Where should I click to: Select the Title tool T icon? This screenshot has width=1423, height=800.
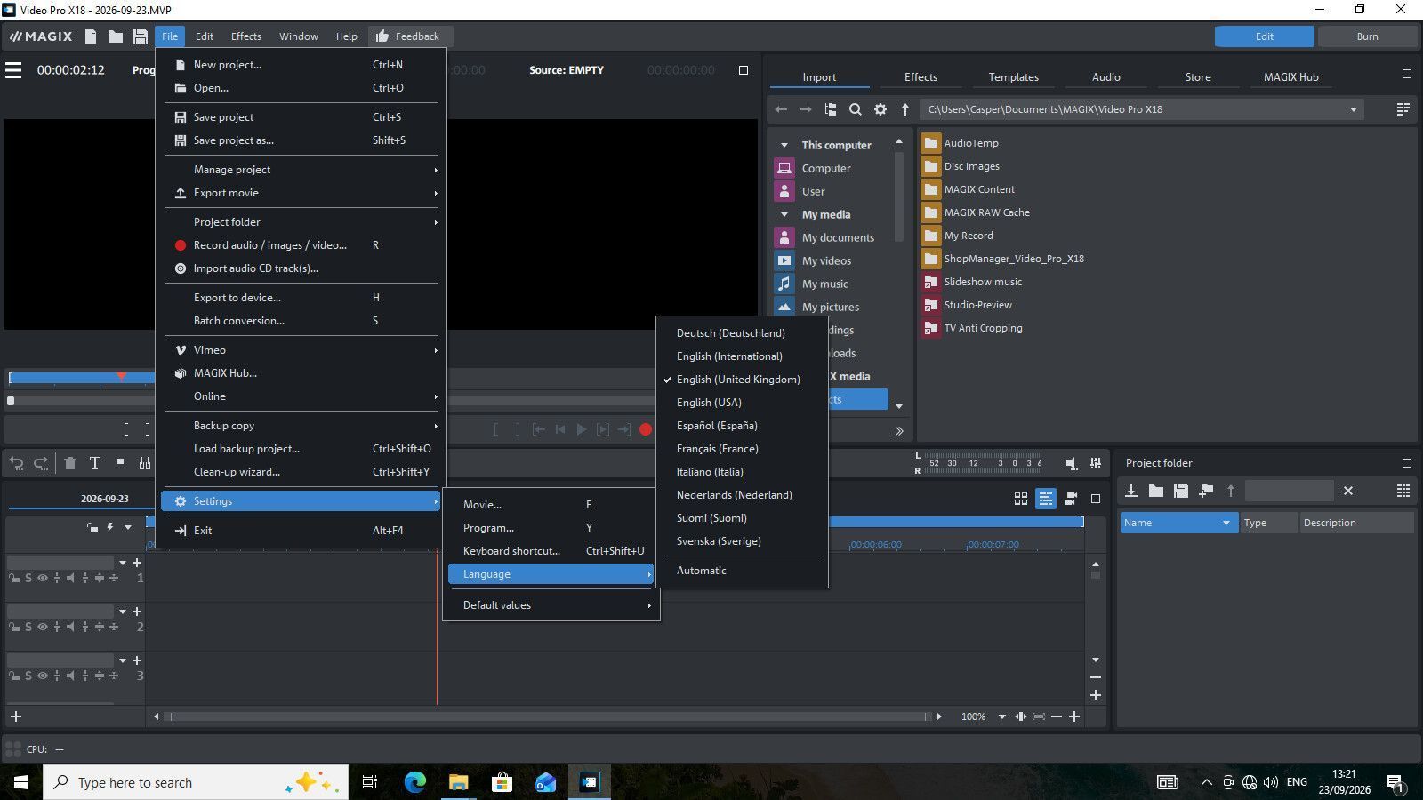tap(94, 463)
